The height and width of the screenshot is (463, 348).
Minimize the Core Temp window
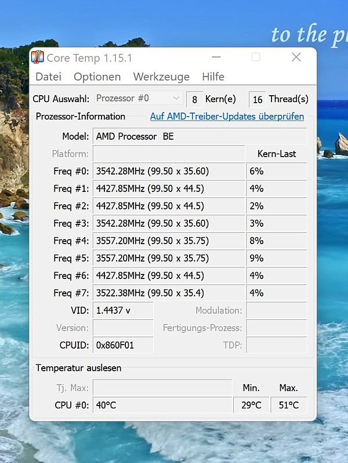[x=216, y=57]
